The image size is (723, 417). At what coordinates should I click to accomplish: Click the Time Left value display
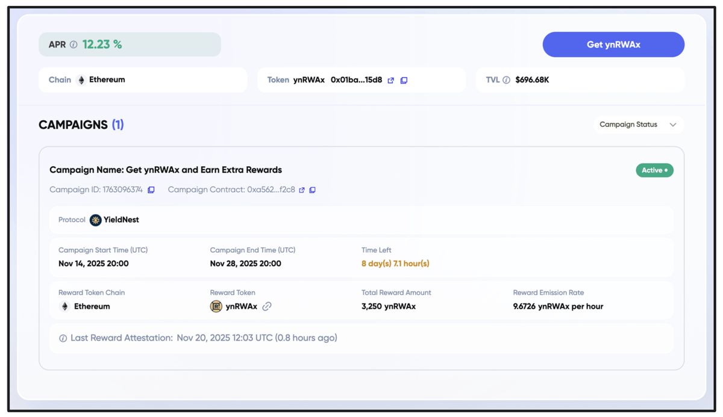coord(396,263)
